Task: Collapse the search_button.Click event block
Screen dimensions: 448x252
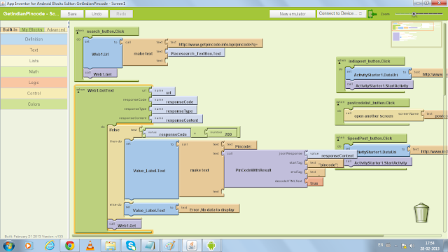Action: tap(78, 33)
